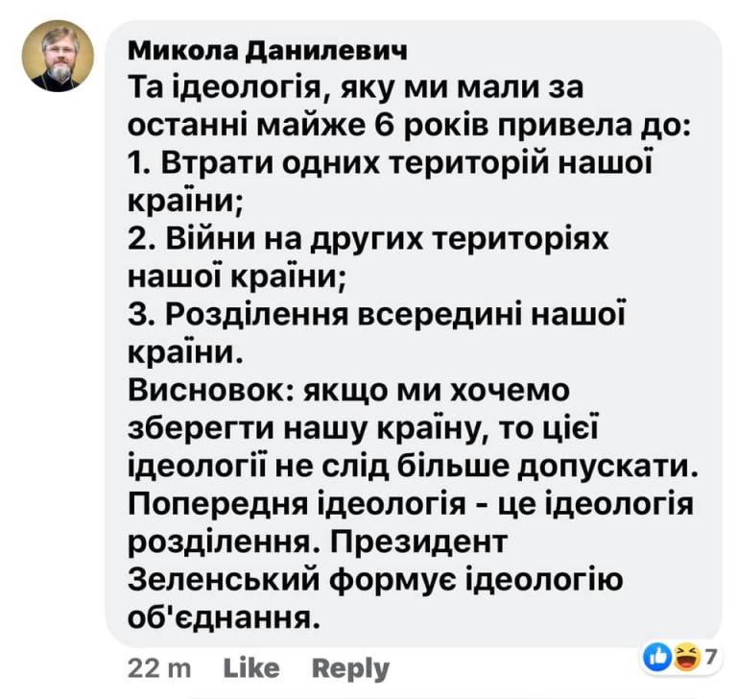Click the line '2. Війни на других територіях'
This screenshot has height=699, width=737.
tap(368, 239)
